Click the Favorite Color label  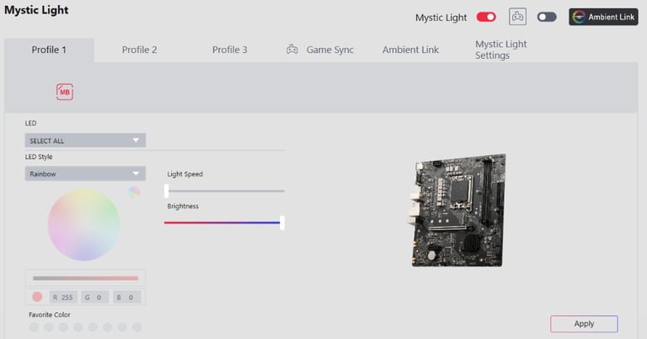[50, 315]
